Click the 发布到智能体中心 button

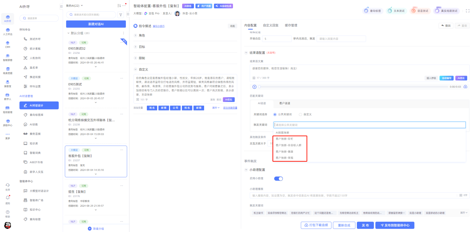pos(395,225)
